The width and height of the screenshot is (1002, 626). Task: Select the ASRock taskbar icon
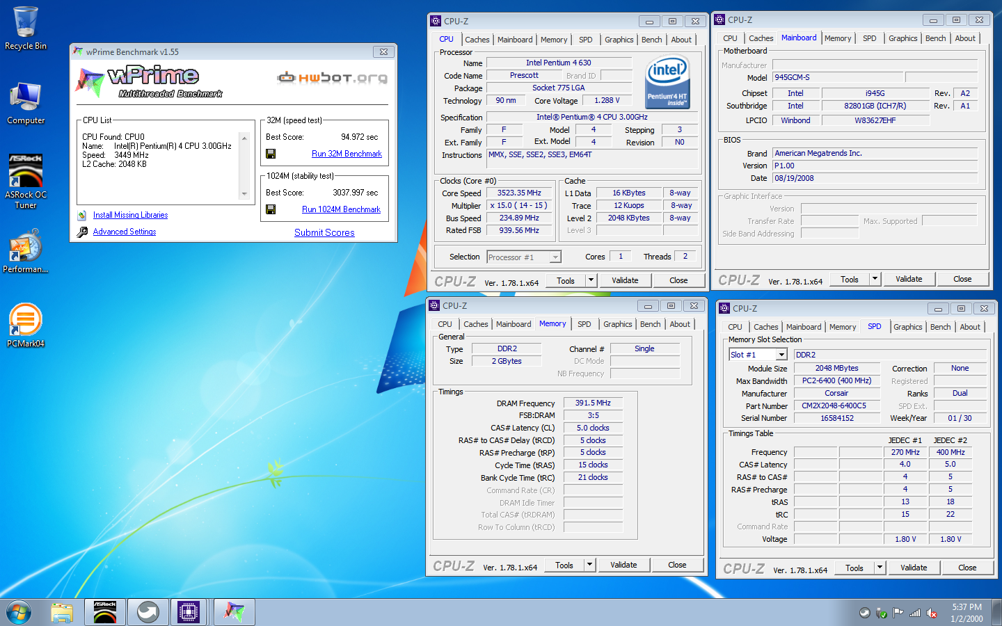pos(105,612)
